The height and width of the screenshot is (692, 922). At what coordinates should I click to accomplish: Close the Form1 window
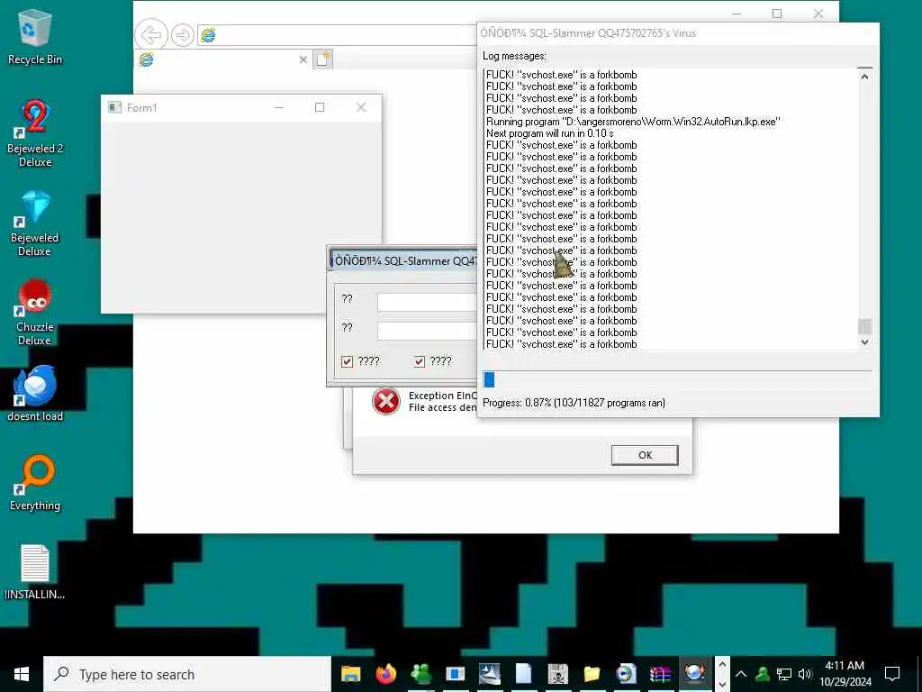point(361,108)
